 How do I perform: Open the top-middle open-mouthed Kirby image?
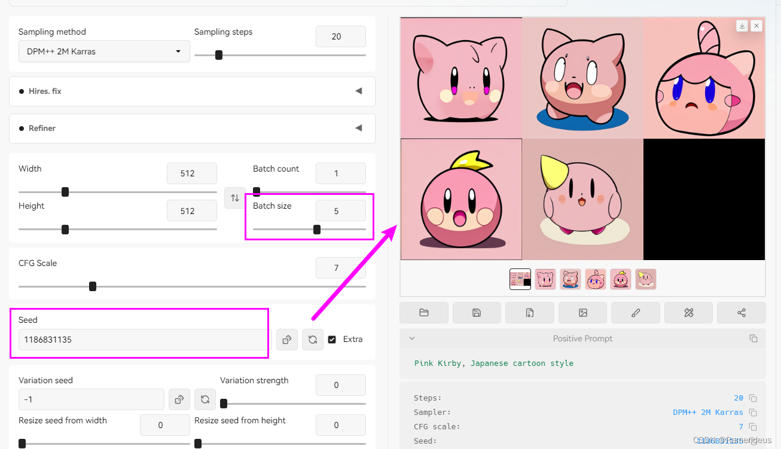tap(582, 78)
